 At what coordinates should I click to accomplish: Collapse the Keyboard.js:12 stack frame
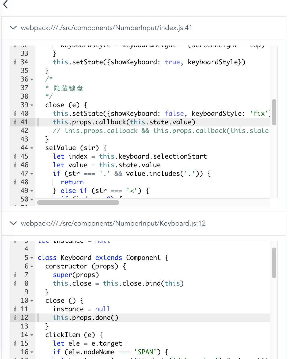coord(13,223)
